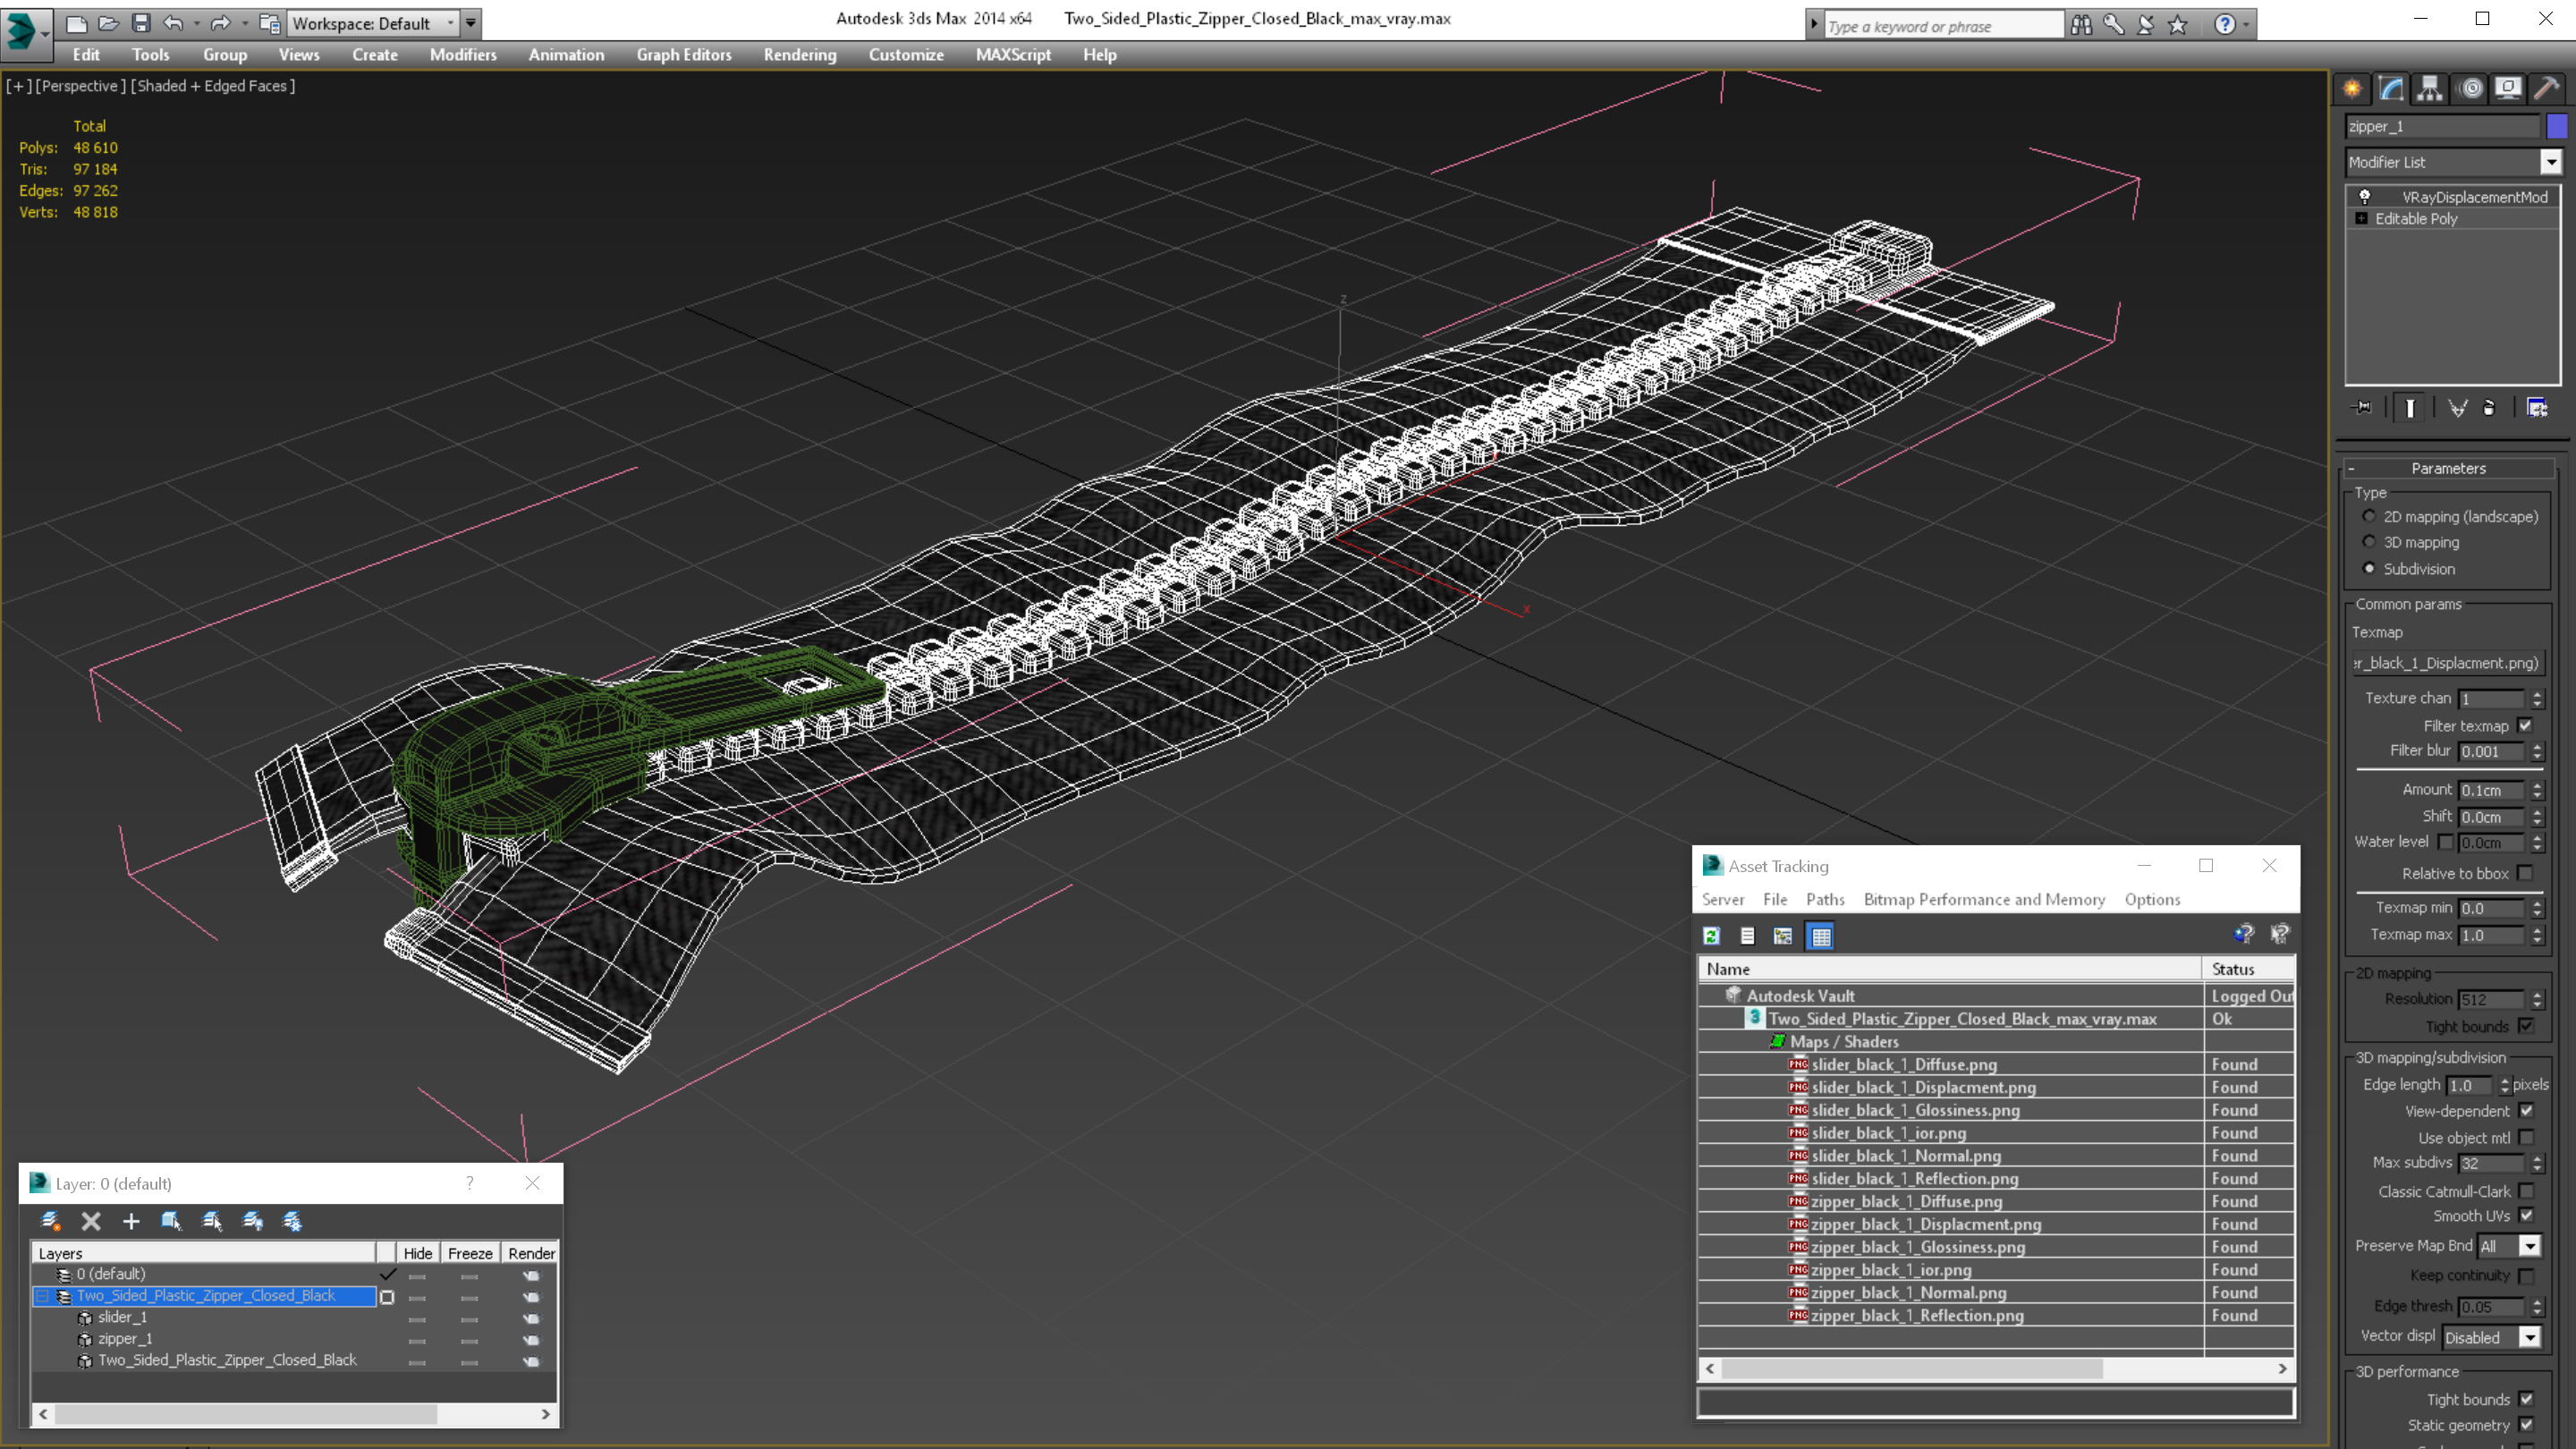Open the Graph Editors menu
The image size is (2576, 1449).
pyautogui.click(x=684, y=55)
